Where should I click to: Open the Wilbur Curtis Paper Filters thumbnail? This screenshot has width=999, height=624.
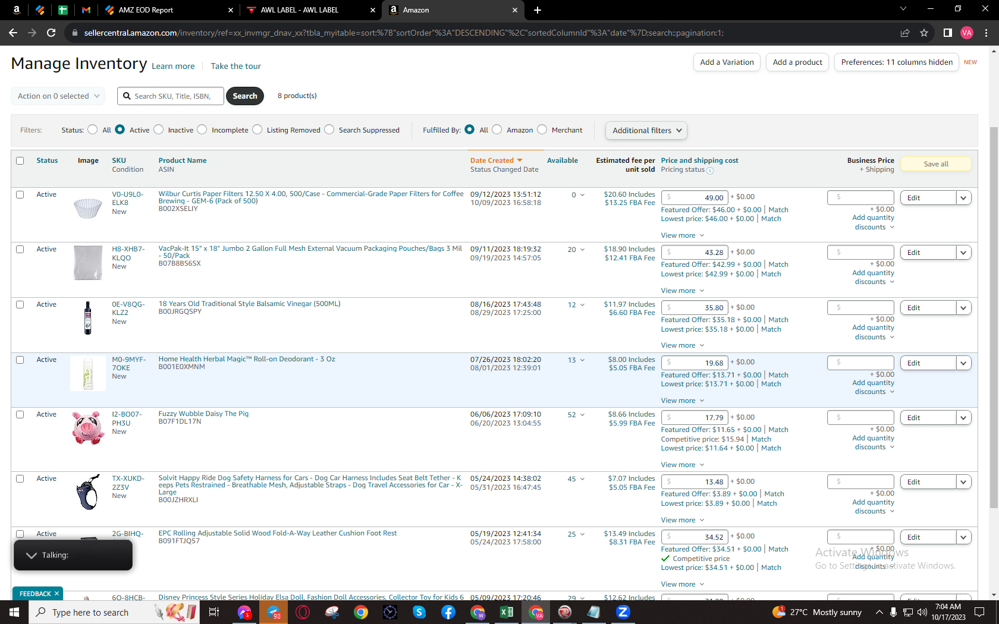coord(88,208)
